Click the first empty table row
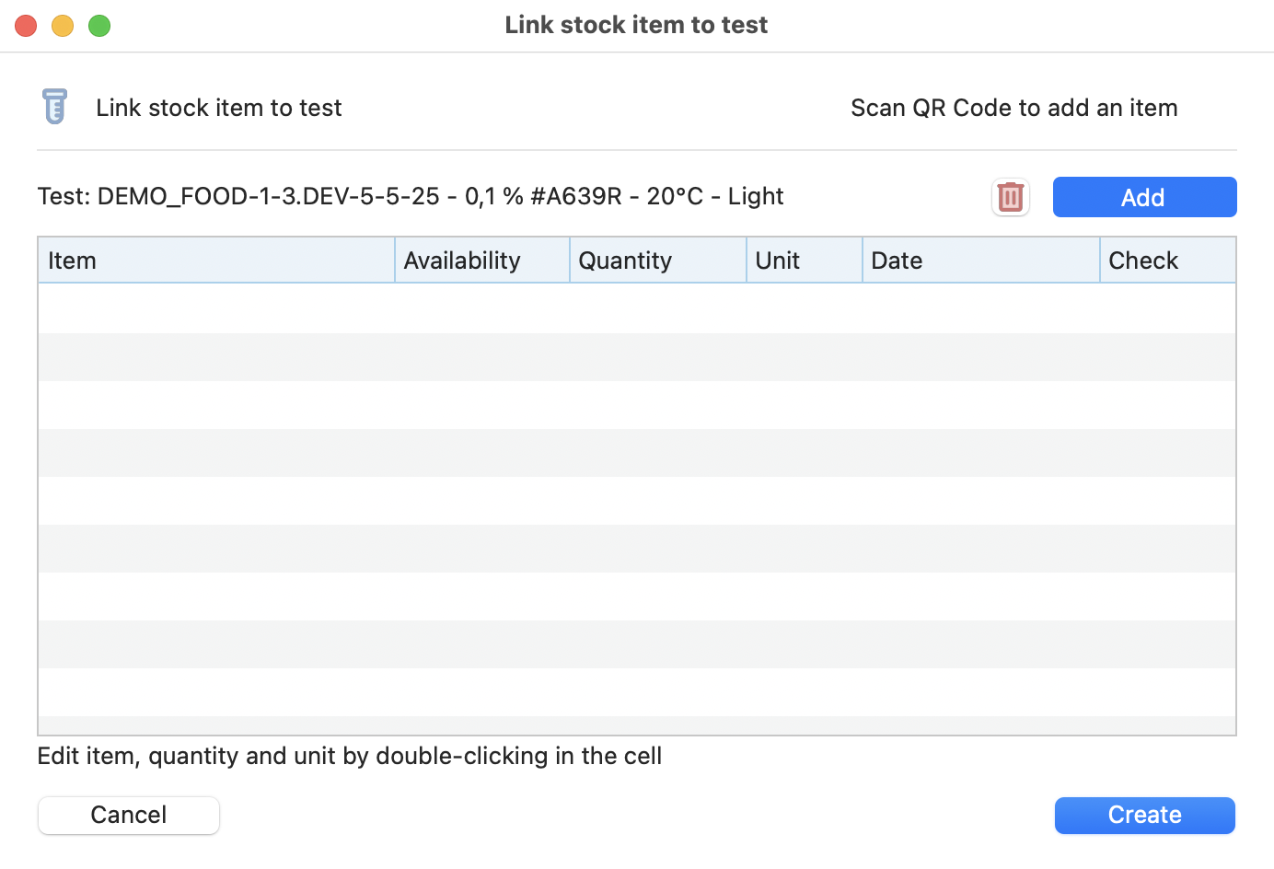This screenshot has width=1274, height=869. (x=636, y=308)
